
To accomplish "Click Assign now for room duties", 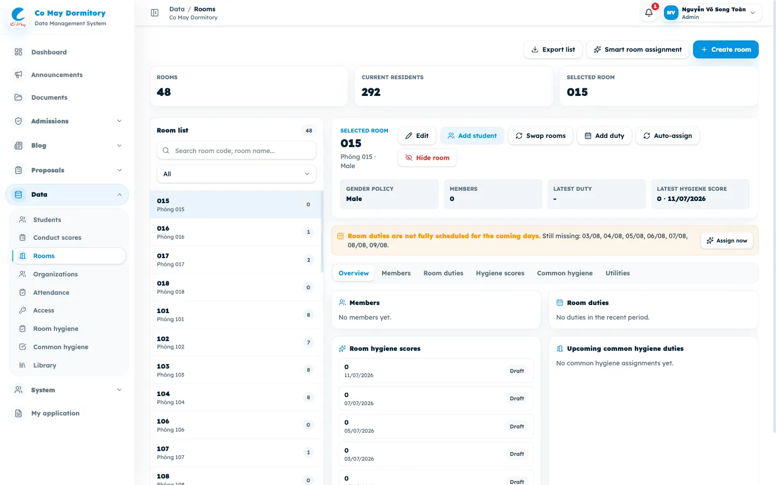I will (x=727, y=240).
